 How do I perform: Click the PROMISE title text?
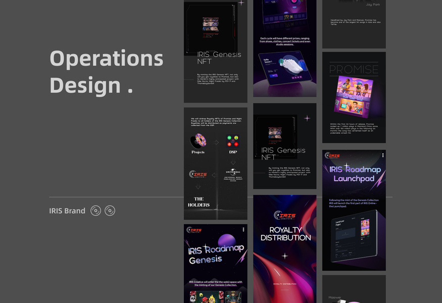pyautogui.click(x=354, y=69)
